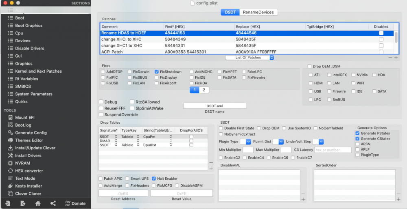Click the PayPal Donate button

tap(75, 203)
